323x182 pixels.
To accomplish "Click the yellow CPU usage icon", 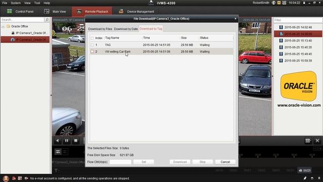I will pos(279,3).
